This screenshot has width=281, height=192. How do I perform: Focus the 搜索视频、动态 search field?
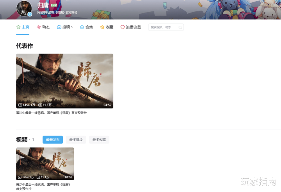click(x=166, y=27)
